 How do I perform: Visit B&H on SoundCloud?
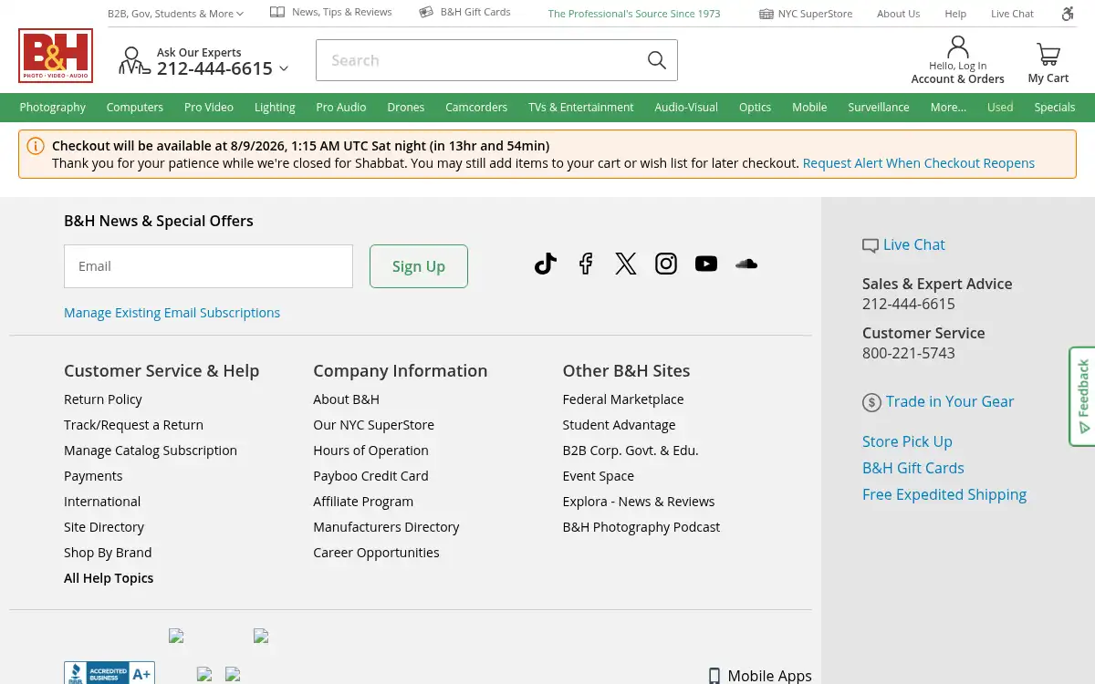point(746,264)
